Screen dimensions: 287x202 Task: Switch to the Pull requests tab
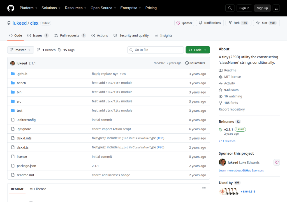70,36
